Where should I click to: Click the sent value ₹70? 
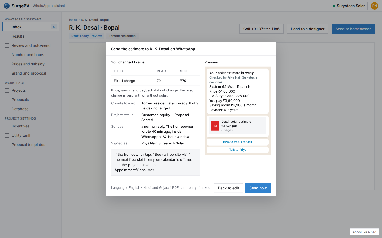click(183, 81)
